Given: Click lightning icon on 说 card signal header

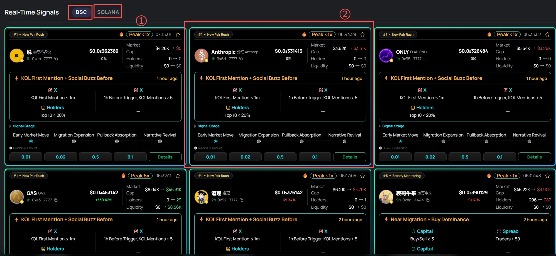Looking at the screenshot, I should point(17,78).
